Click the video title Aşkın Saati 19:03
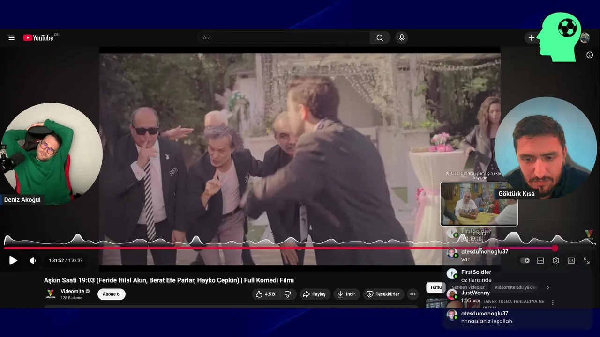 (169, 280)
